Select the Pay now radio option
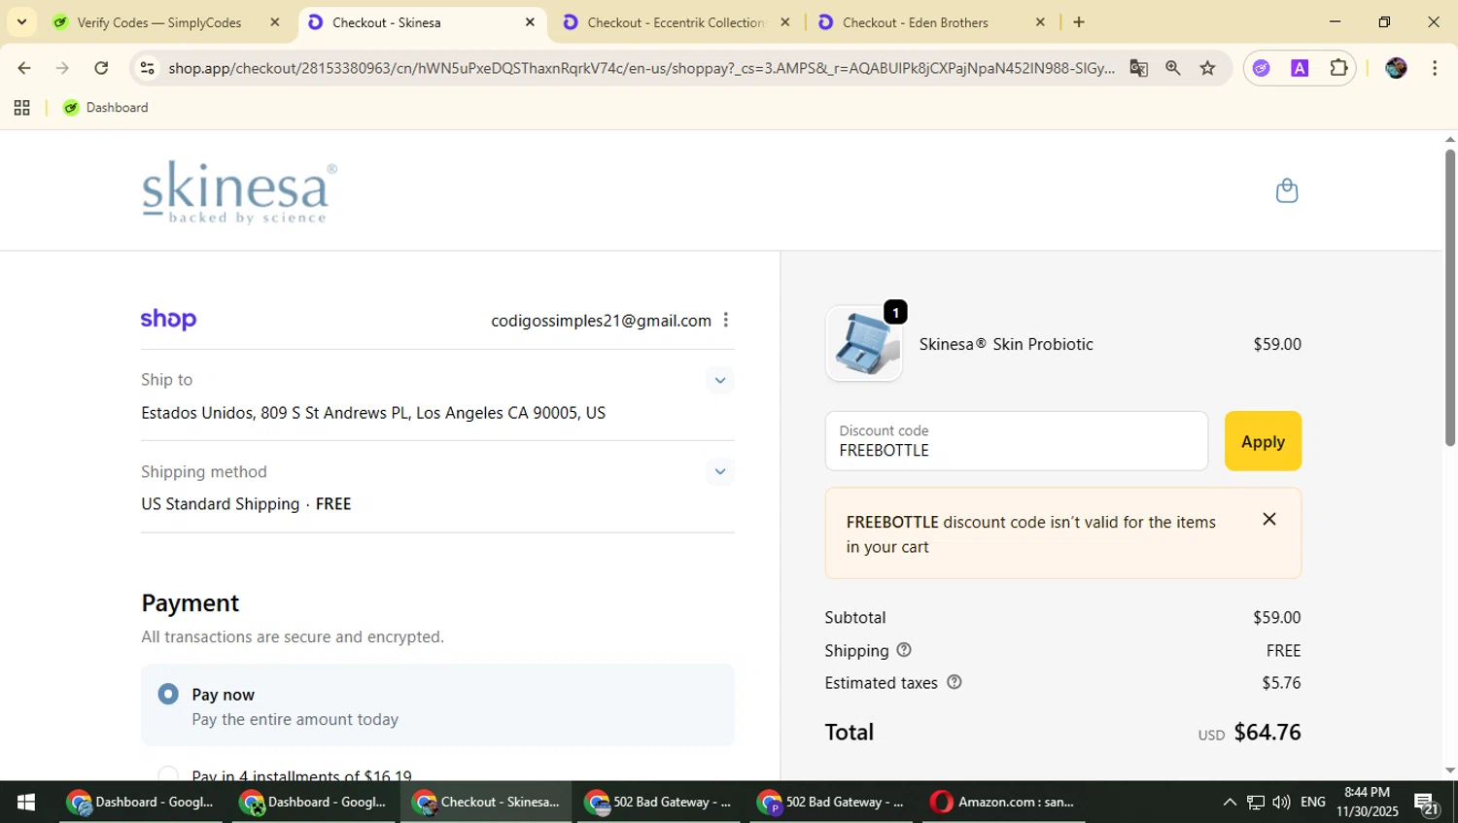The image size is (1458, 823). coord(168,694)
